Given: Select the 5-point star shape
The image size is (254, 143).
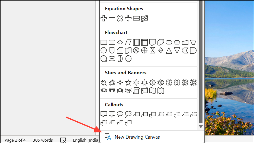Looking at the screenshot, I should (x=128, y=82).
